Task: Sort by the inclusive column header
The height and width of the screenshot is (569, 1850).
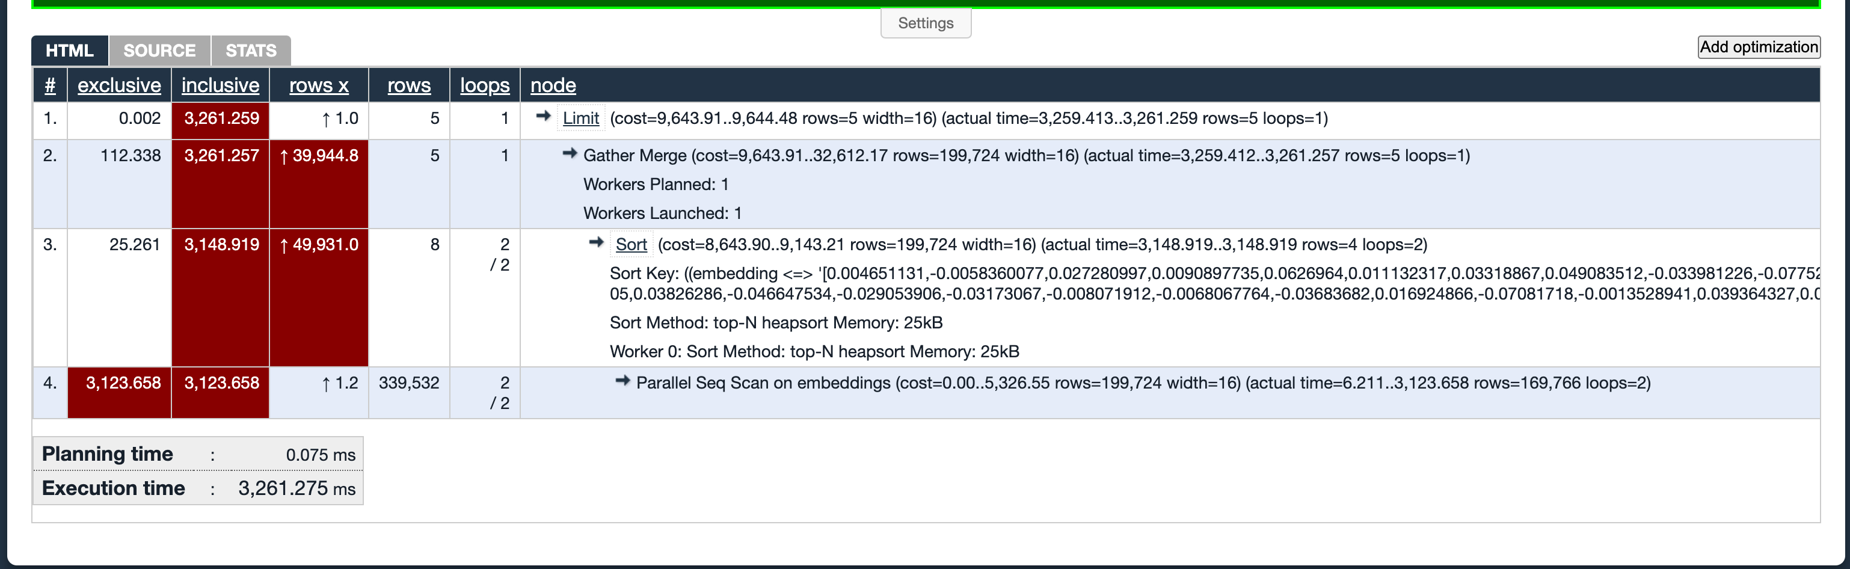Action: coord(221,85)
